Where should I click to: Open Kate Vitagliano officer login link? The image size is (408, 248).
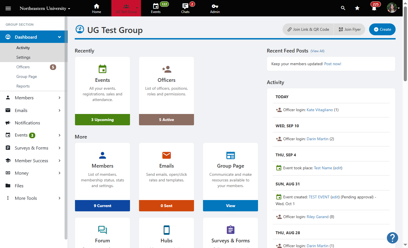click(320, 110)
